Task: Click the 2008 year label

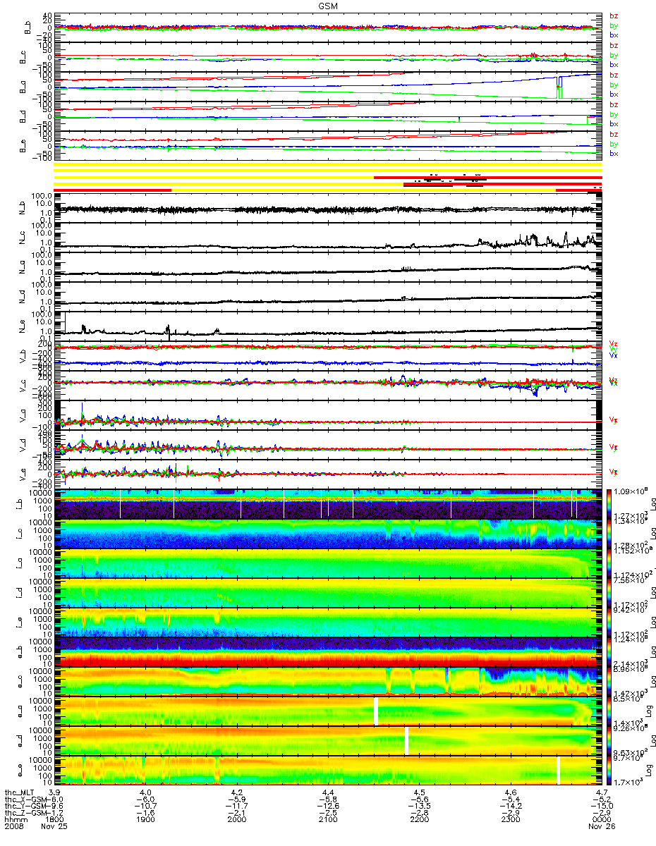Action: click(x=13, y=828)
